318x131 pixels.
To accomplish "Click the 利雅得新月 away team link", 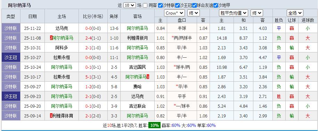I will click(138, 38).
